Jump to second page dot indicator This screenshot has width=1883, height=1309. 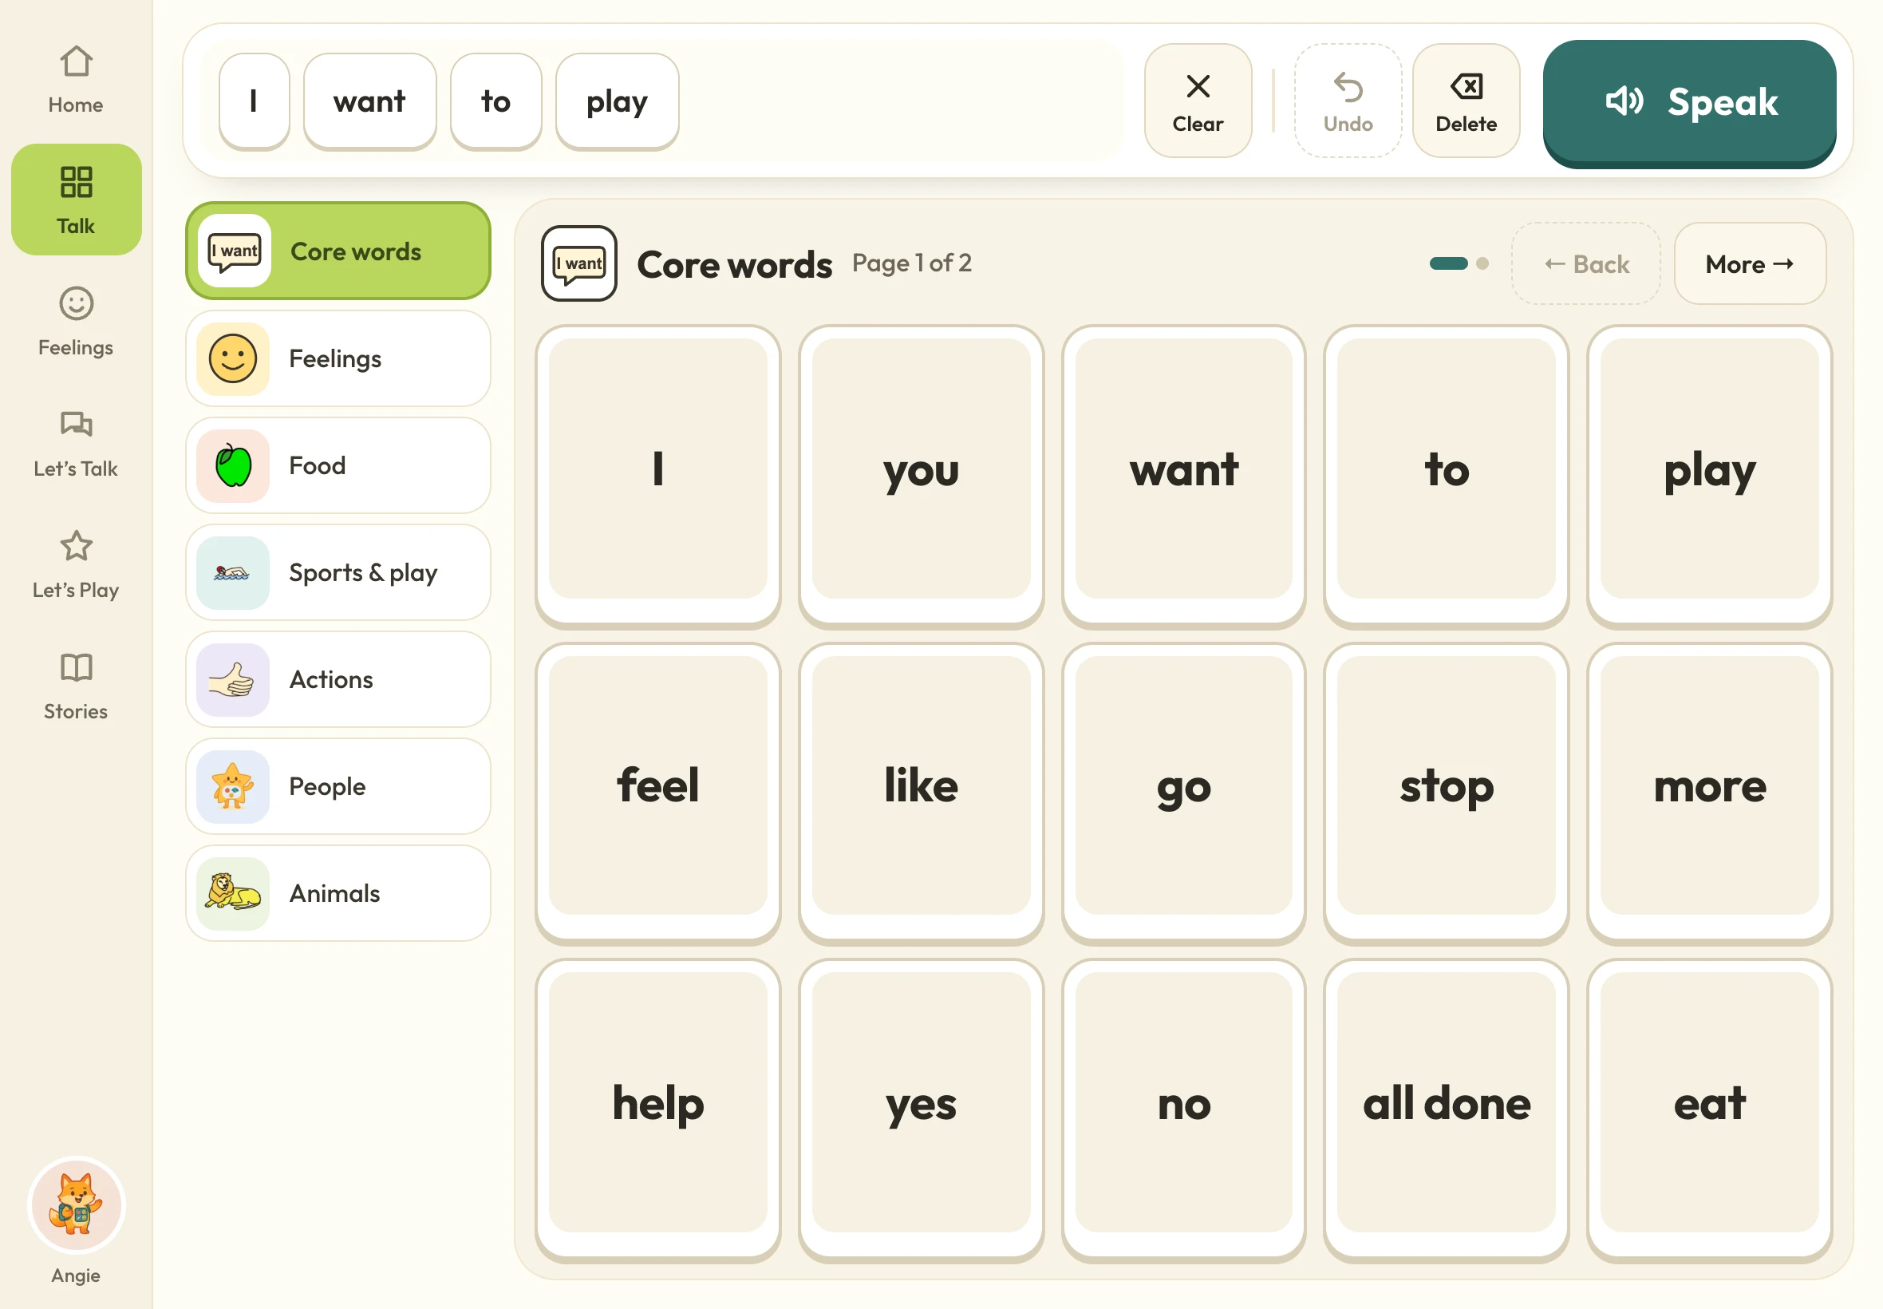click(1482, 263)
